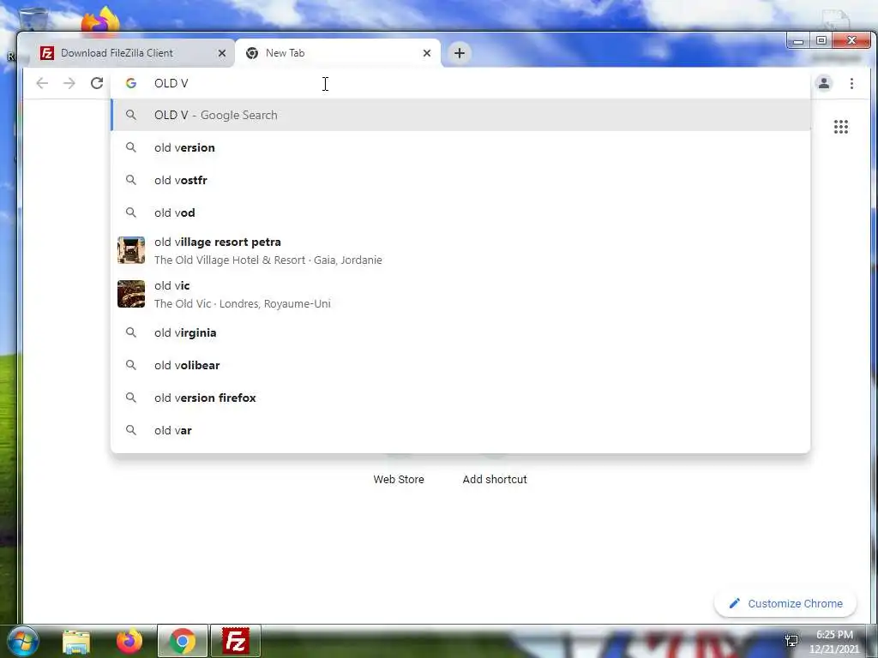Close the Download FileZilla Client tab
878x658 pixels.
coord(222,53)
